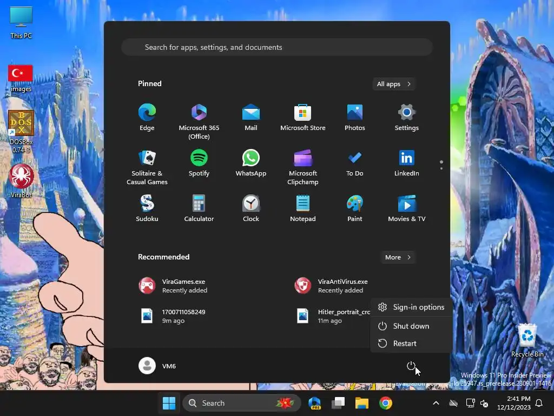Open the VM6 user account menu

point(157,366)
